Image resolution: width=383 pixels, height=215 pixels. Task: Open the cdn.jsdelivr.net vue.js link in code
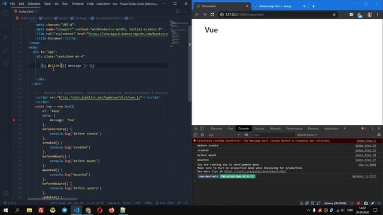click(x=100, y=97)
